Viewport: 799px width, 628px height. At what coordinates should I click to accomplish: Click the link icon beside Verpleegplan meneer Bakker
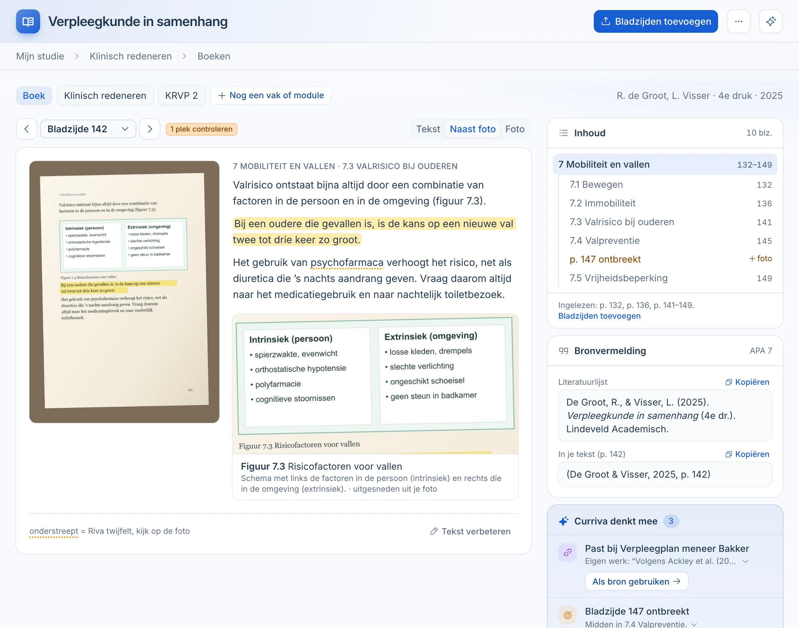pos(568,552)
